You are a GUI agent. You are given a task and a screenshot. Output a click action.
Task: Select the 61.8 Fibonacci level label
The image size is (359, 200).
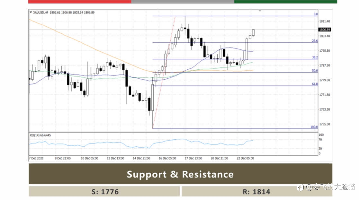tap(315, 84)
